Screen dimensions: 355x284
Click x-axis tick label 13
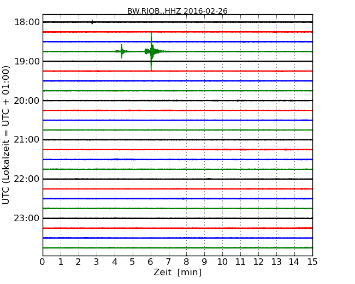(276, 262)
